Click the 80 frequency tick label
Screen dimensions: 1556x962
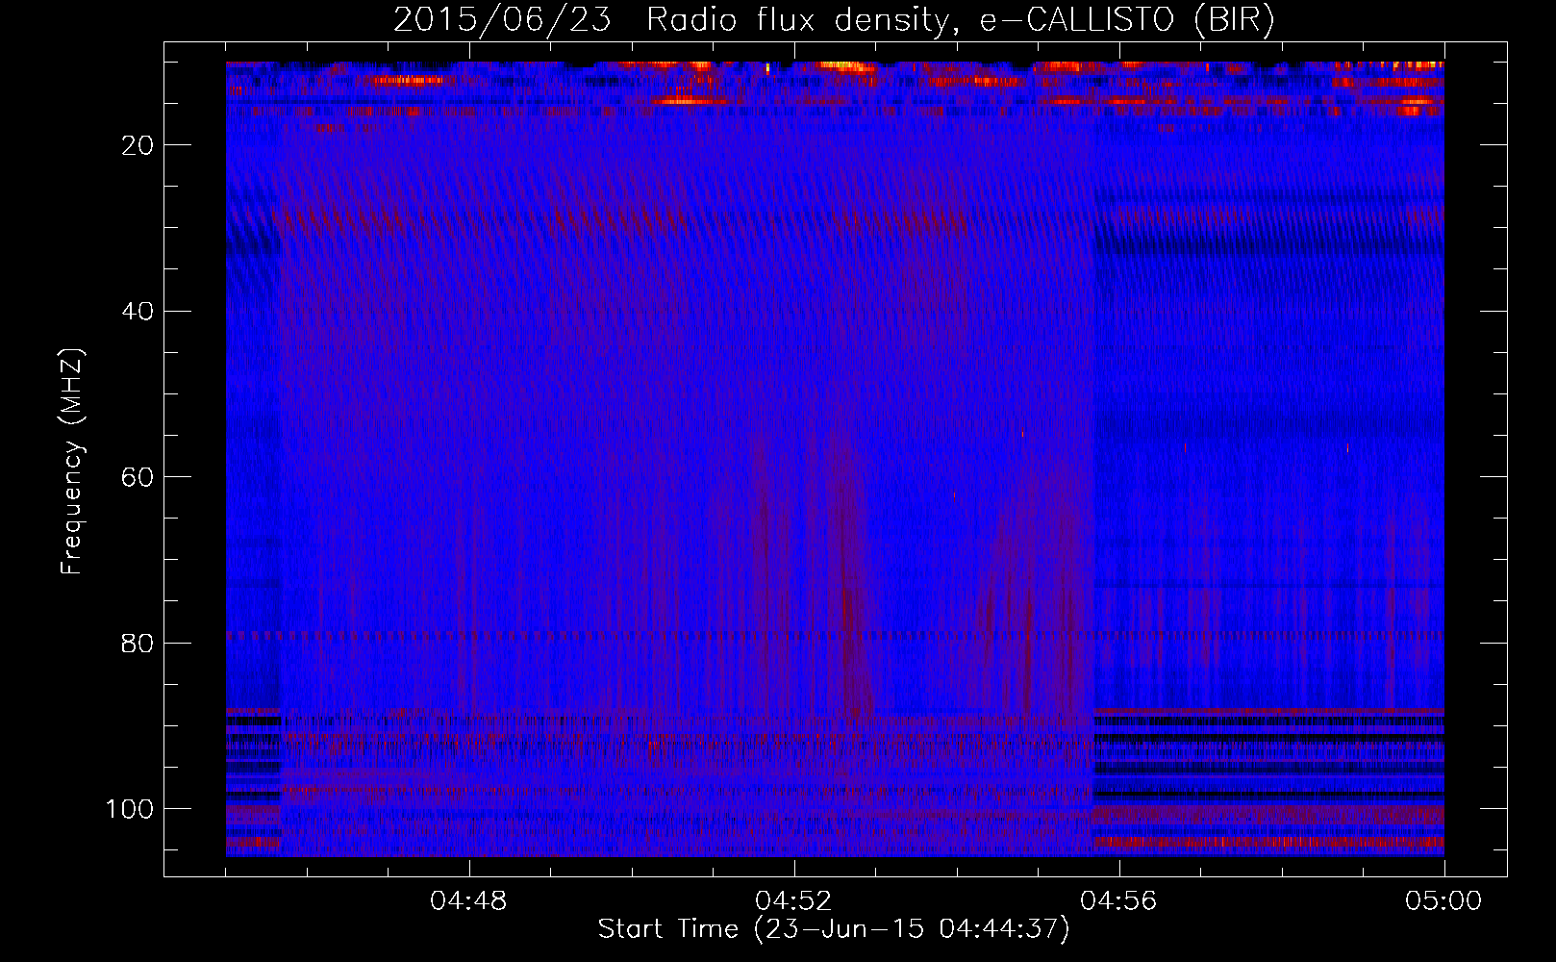click(x=138, y=643)
